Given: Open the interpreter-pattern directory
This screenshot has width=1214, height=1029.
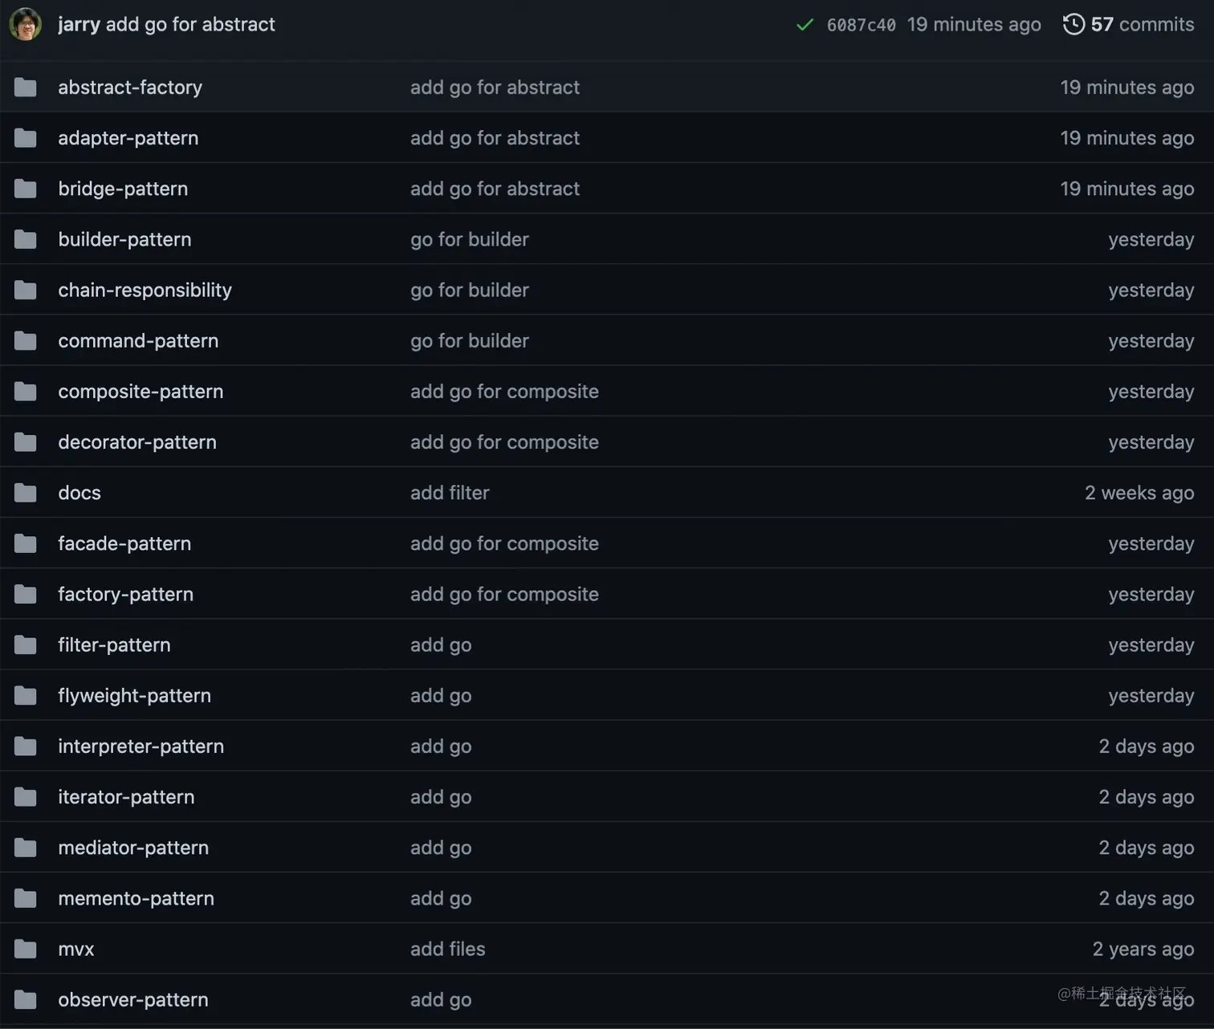Looking at the screenshot, I should [x=141, y=746].
